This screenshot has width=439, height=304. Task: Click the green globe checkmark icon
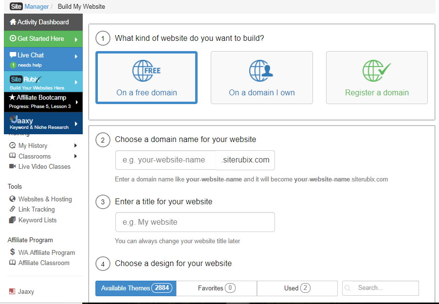click(377, 71)
